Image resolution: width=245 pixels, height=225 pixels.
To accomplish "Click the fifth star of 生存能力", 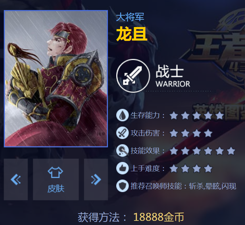I will tap(219, 115).
